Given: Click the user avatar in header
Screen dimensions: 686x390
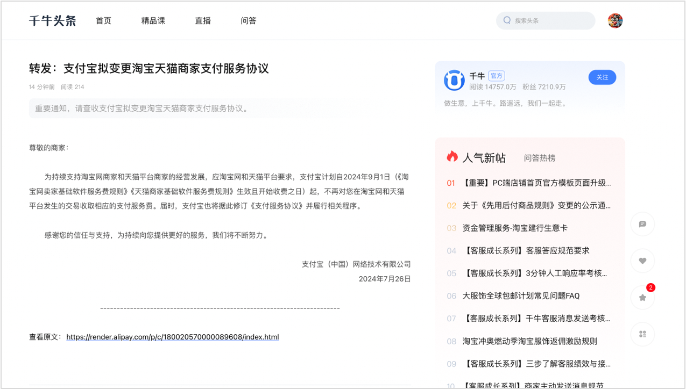Looking at the screenshot, I should coord(615,21).
